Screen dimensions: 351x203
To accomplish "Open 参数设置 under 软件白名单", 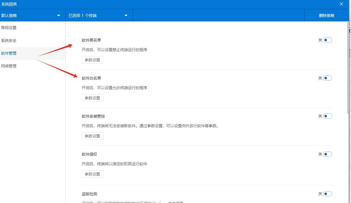I will (x=92, y=98).
